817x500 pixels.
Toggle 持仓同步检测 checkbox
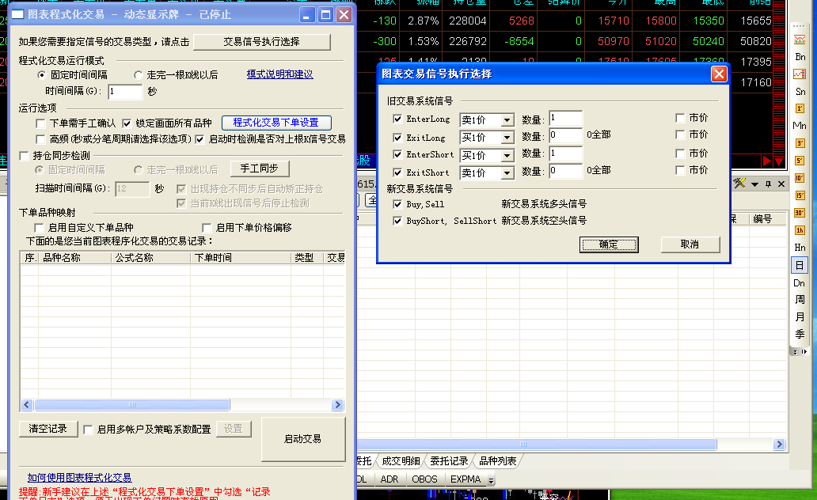pyautogui.click(x=25, y=155)
